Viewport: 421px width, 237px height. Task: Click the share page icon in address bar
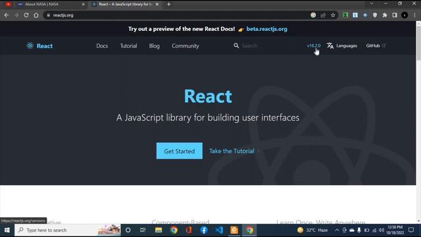pos(323,15)
